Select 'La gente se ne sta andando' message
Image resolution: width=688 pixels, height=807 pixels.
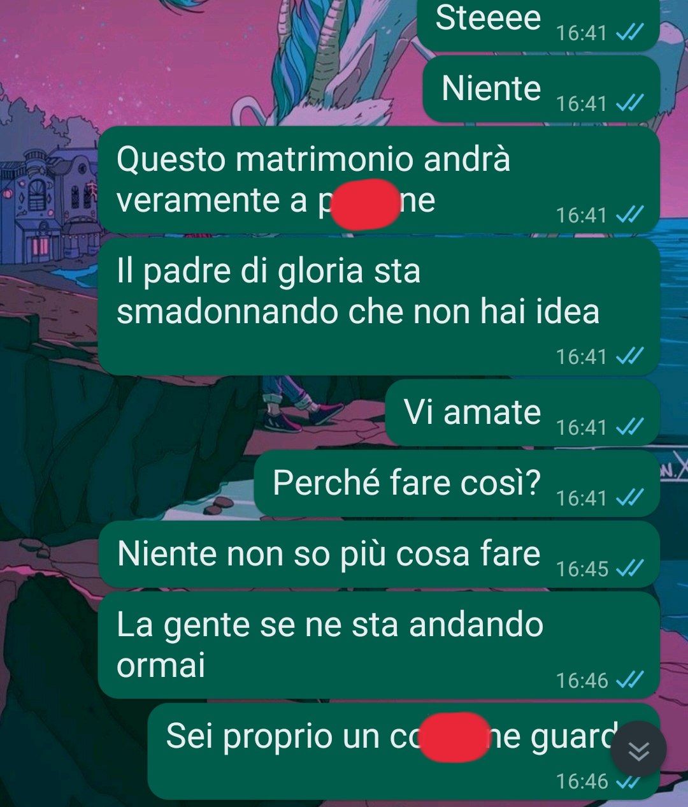point(378,646)
